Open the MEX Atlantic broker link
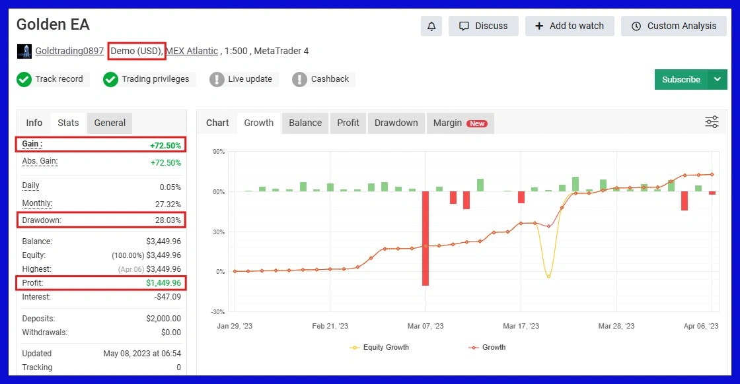This screenshot has width=740, height=384. coord(192,51)
